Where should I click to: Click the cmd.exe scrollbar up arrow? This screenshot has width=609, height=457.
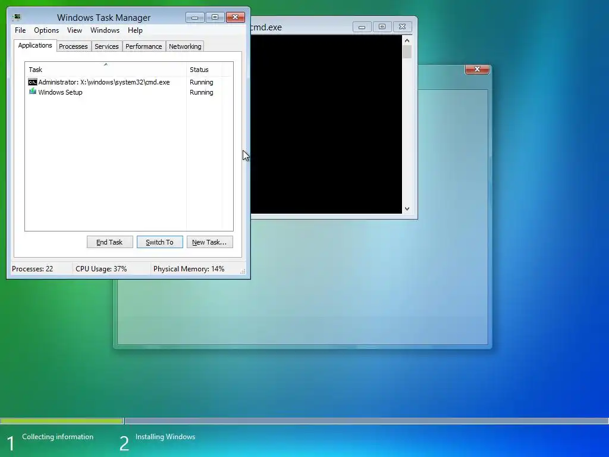[x=407, y=40]
